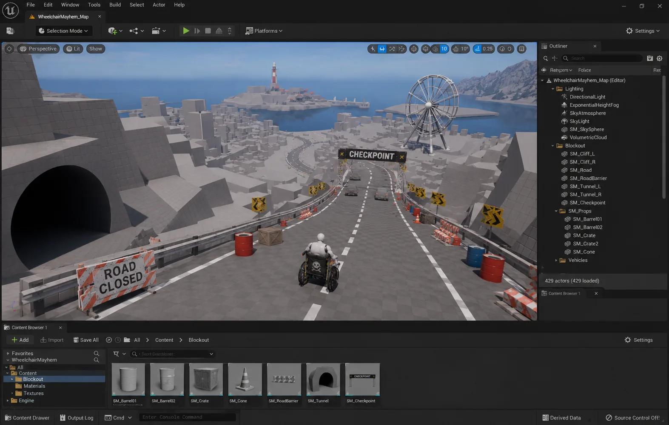Toggle scale snapping 0.25 icon

coord(484,49)
